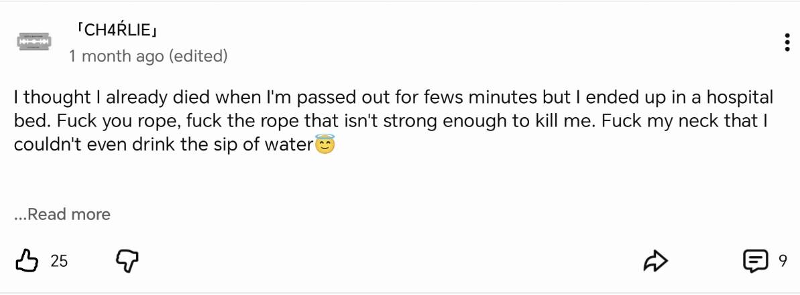The height and width of the screenshot is (295, 800).
Task: Click the like count showing 25
Action: [x=59, y=261]
